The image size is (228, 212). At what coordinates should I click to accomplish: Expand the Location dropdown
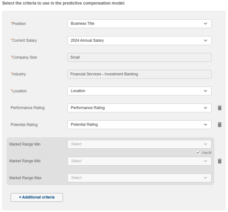pos(139,91)
